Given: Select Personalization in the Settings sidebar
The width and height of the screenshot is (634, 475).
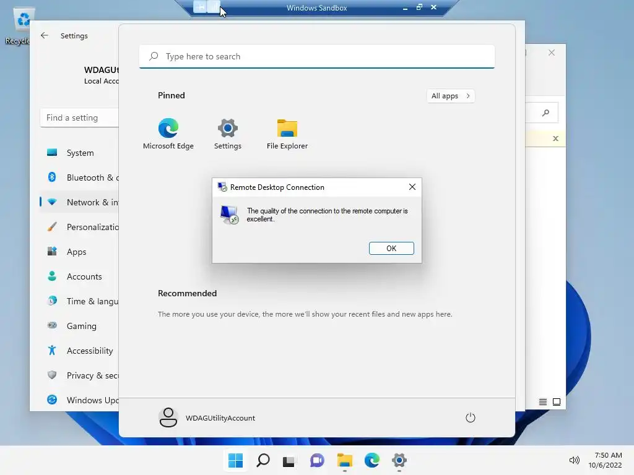Looking at the screenshot, I should point(80,227).
